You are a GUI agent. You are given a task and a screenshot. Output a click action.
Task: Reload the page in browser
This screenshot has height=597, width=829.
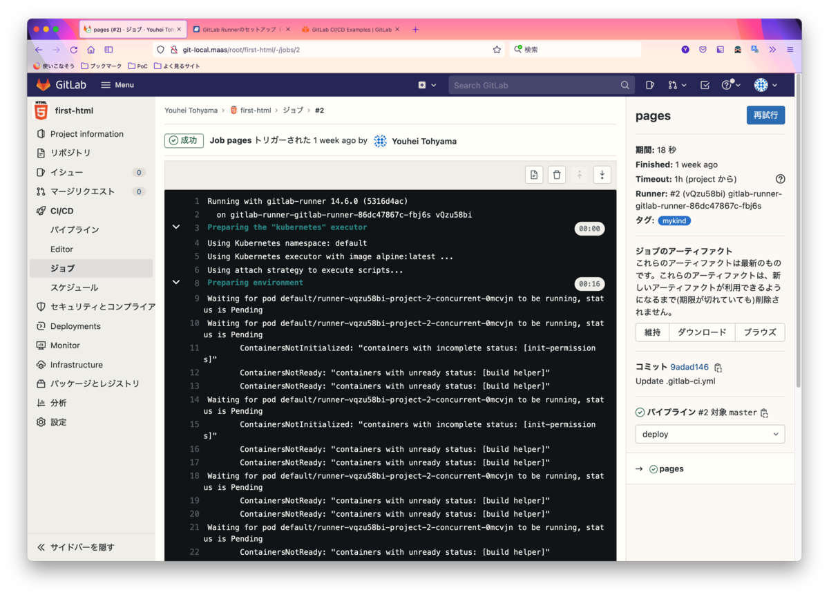click(74, 50)
